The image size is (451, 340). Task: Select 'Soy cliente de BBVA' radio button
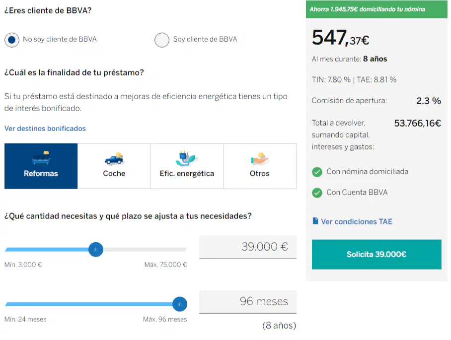coord(161,40)
